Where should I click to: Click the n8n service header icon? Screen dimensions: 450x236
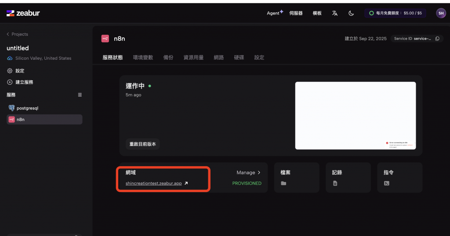(105, 39)
